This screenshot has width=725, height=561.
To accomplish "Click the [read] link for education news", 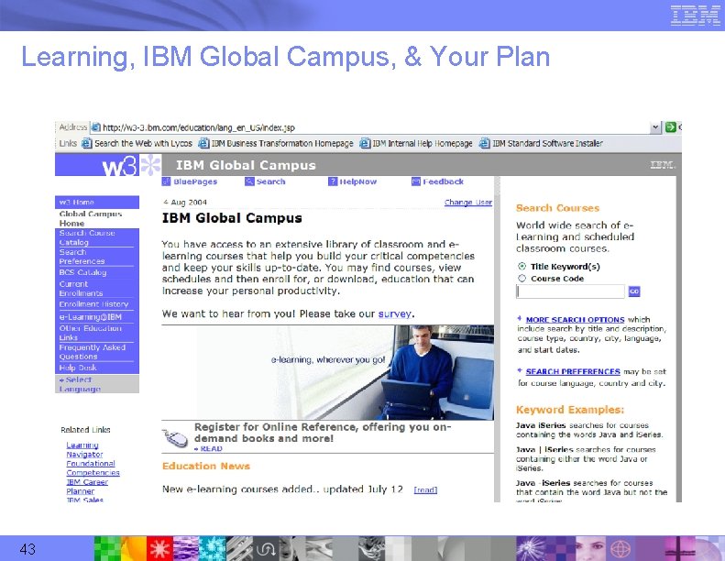I will 425,489.
